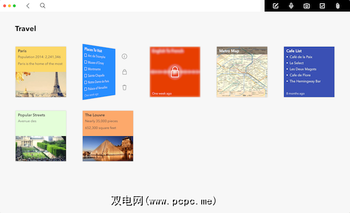Go back using the back chevron
The image size is (350, 213).
click(28, 6)
